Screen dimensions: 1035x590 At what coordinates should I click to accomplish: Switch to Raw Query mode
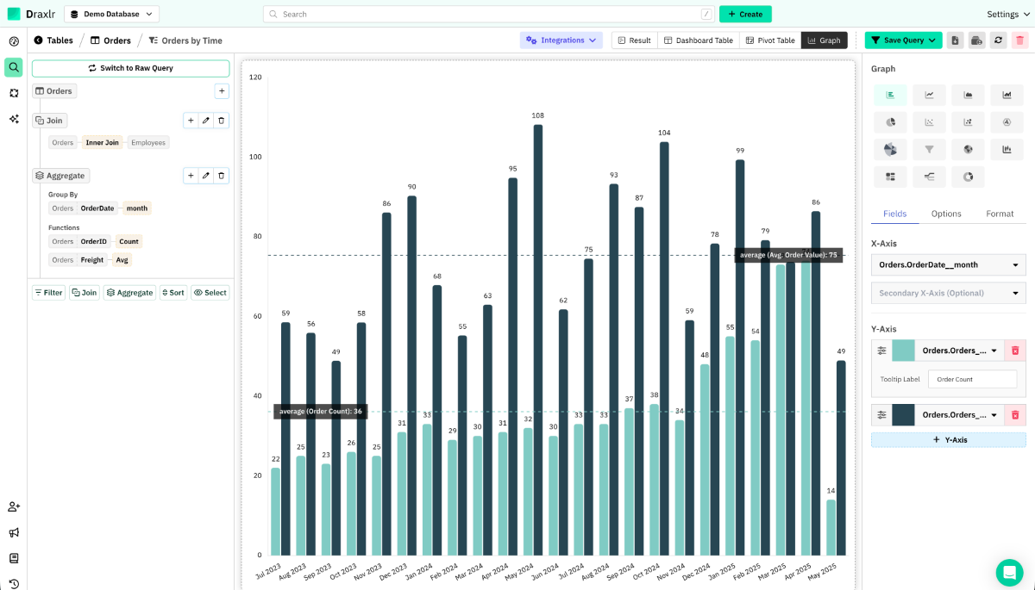130,68
